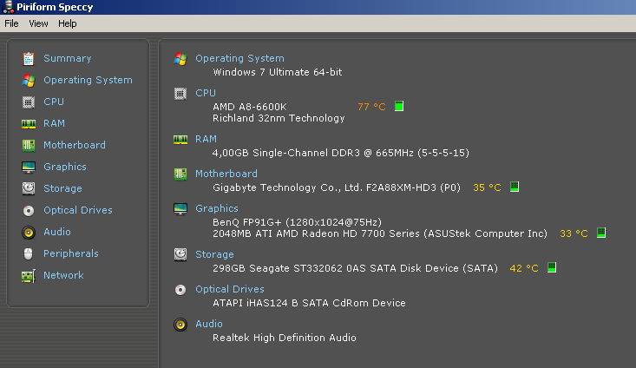Click the Operating System flag icon in sidebar

click(29, 81)
